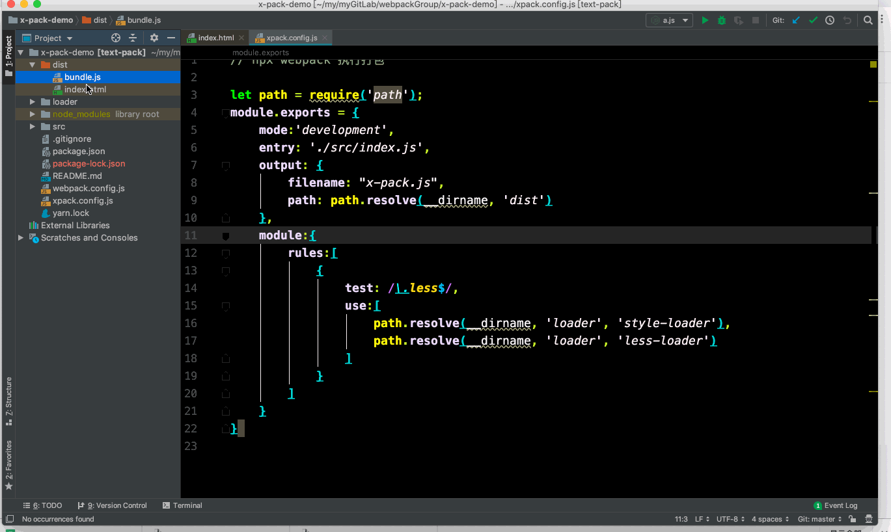Image resolution: width=891 pixels, height=532 pixels.
Task: Collapse the dist folder arrow
Action: [33, 64]
